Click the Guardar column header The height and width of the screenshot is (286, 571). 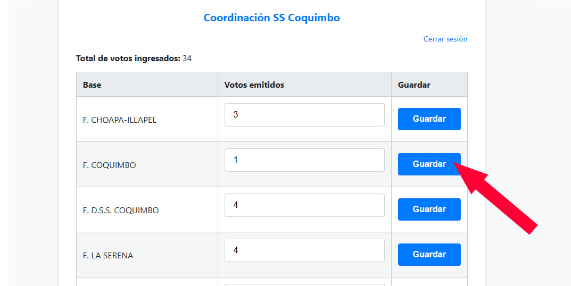pos(414,85)
